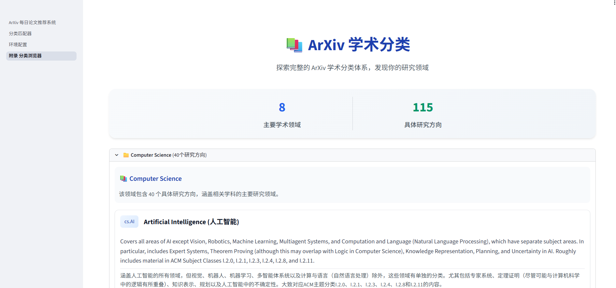Viewport: 616px width, 288px height.
Task: Click the cs.AI category badge
Action: coord(129,222)
